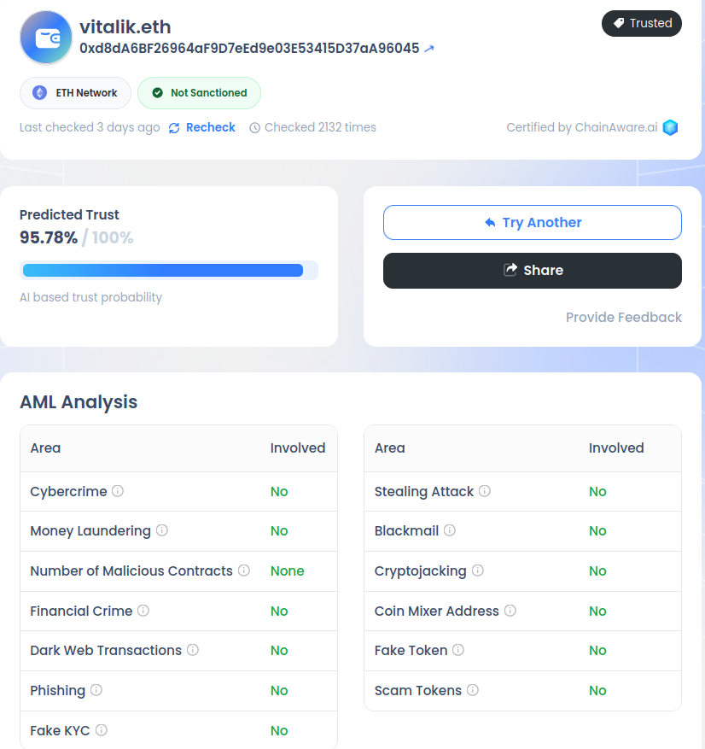The image size is (705, 749).
Task: Click the Recheck link
Action: [x=210, y=127]
